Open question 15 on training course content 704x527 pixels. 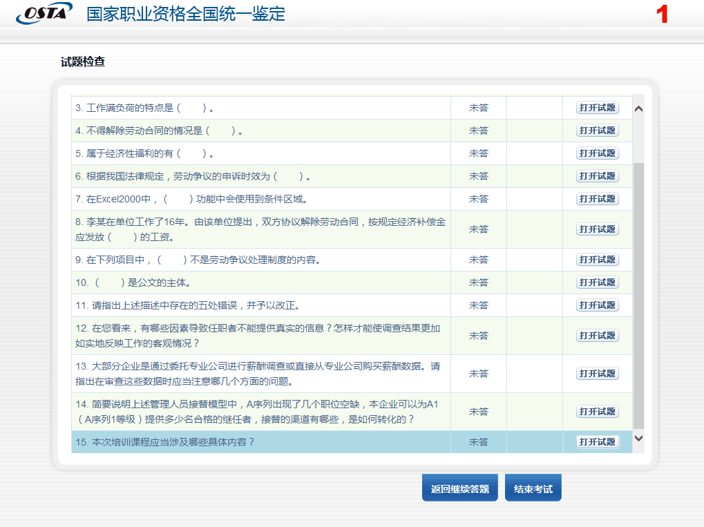[x=598, y=442]
